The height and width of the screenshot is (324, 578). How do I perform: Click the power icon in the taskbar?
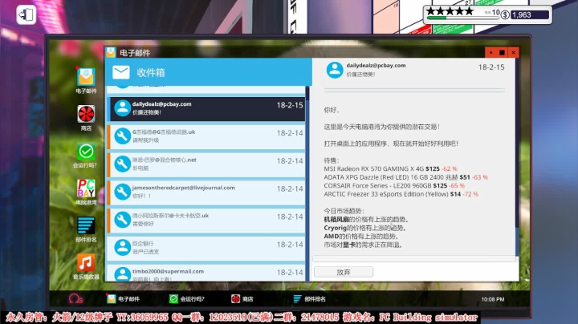[x=75, y=299]
